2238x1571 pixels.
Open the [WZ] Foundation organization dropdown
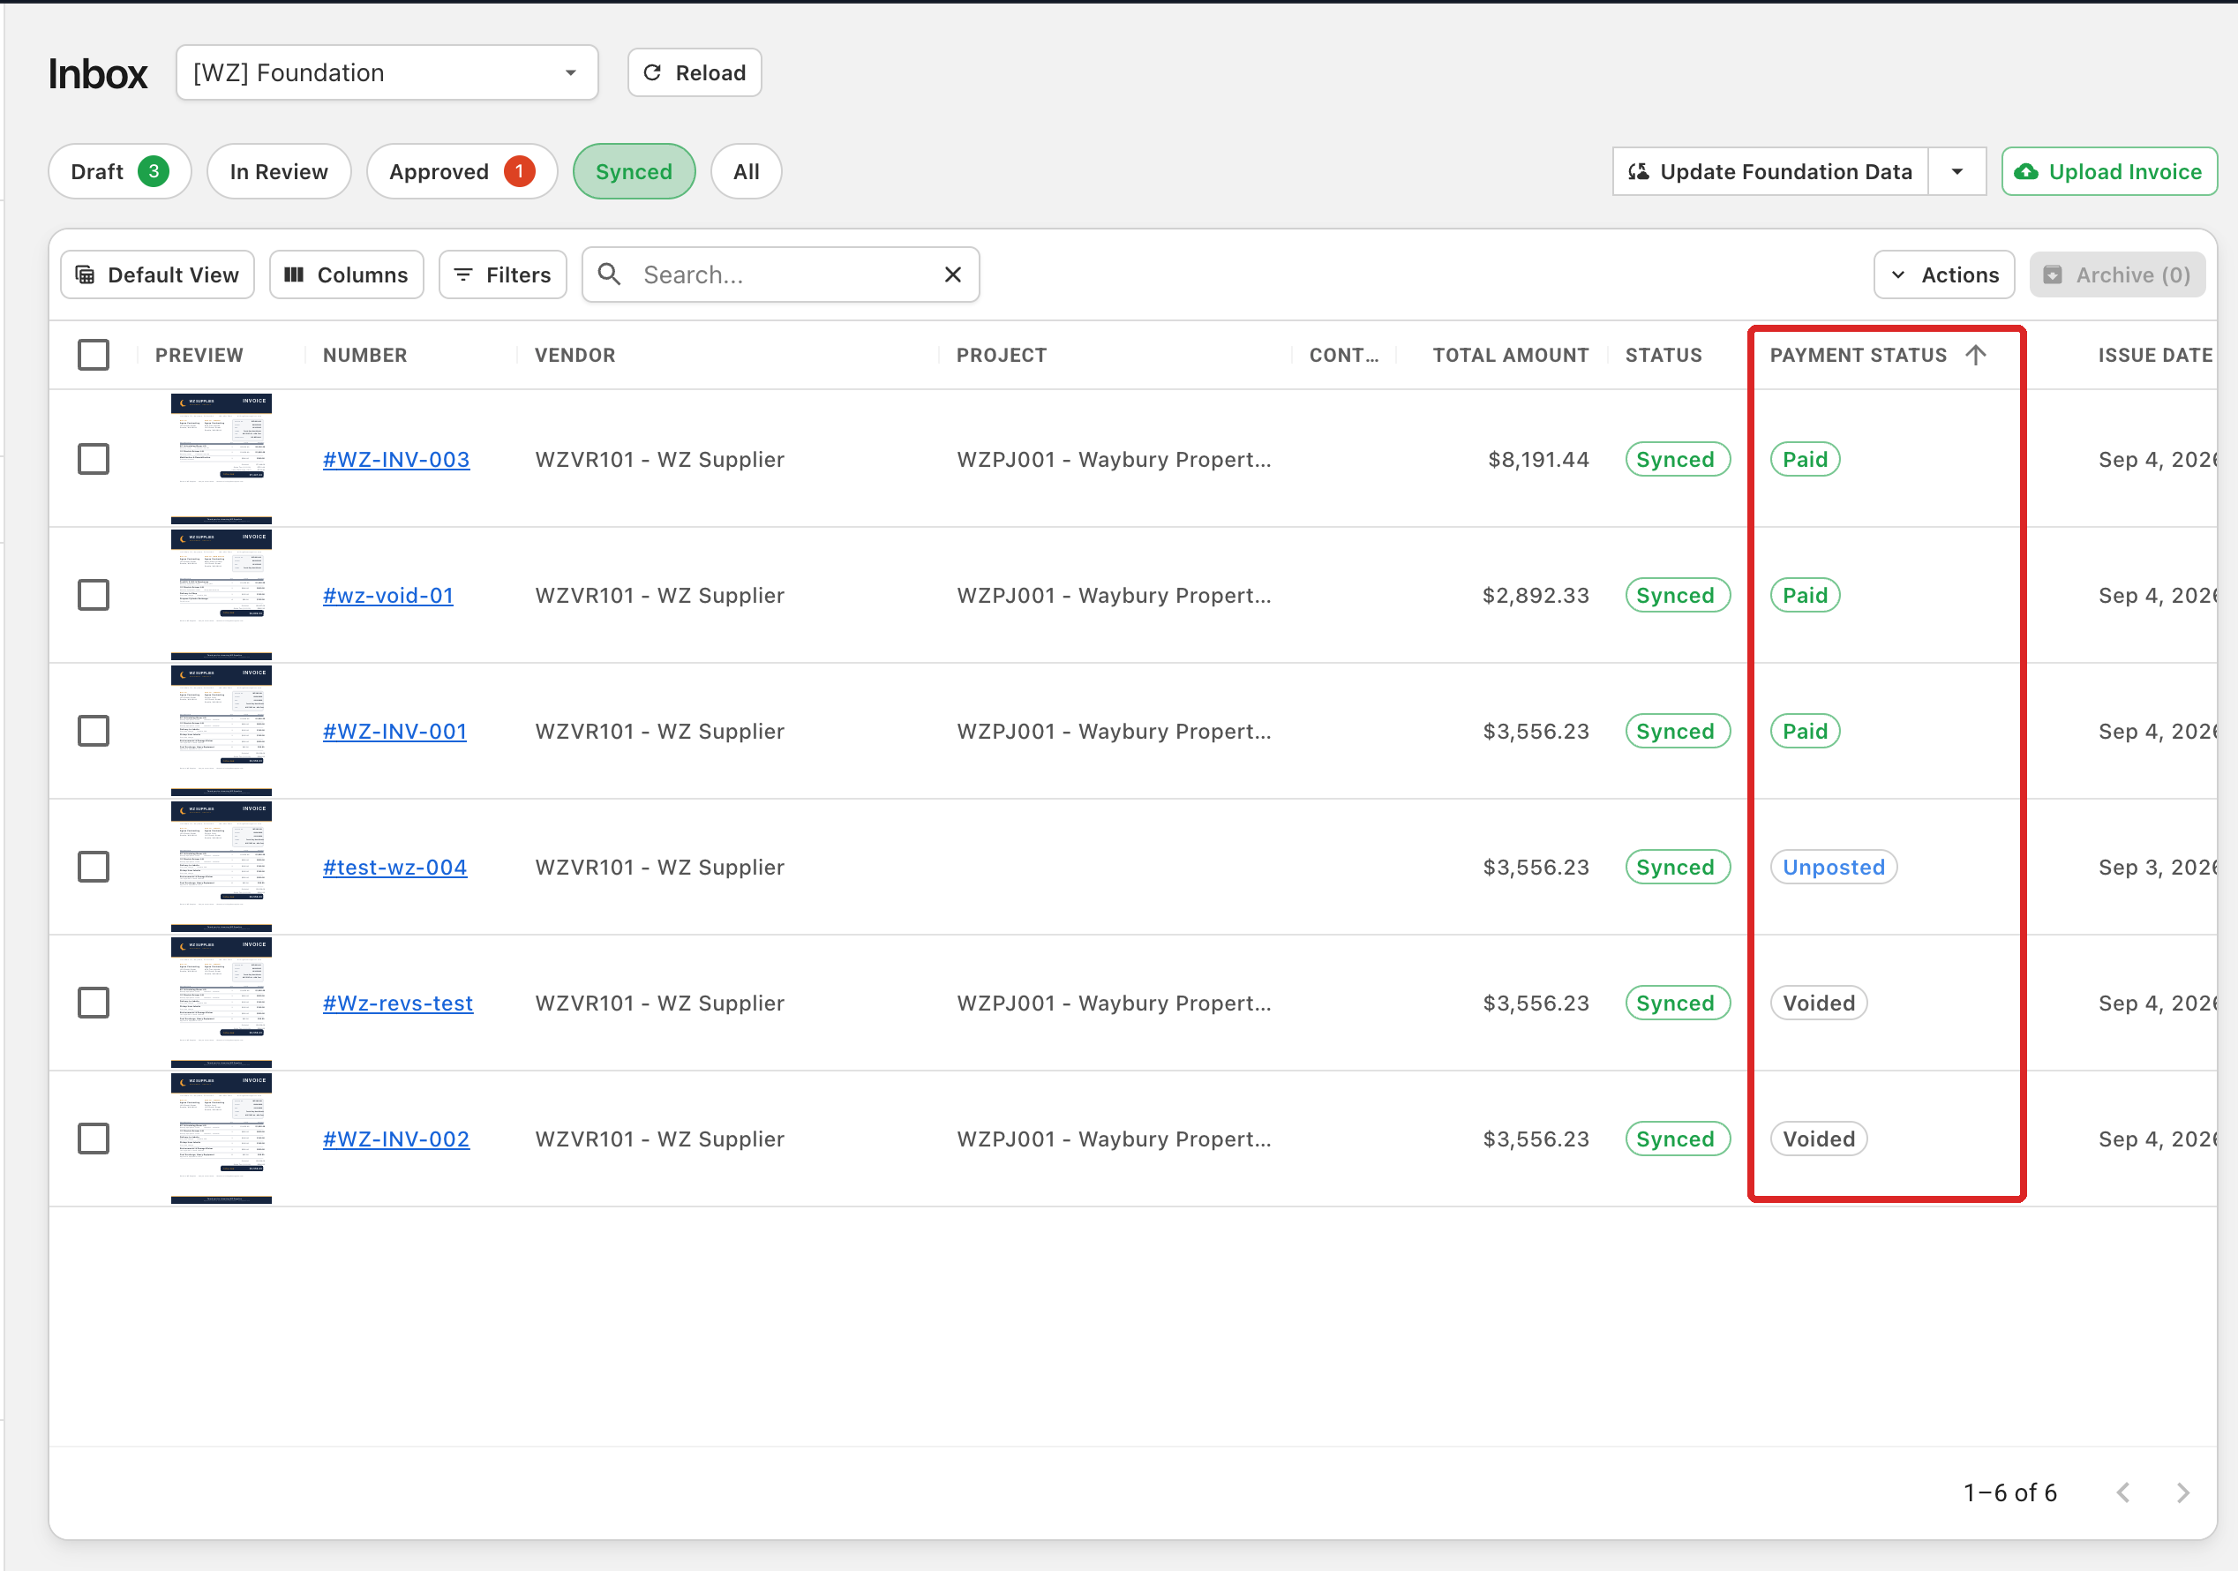pos(387,73)
